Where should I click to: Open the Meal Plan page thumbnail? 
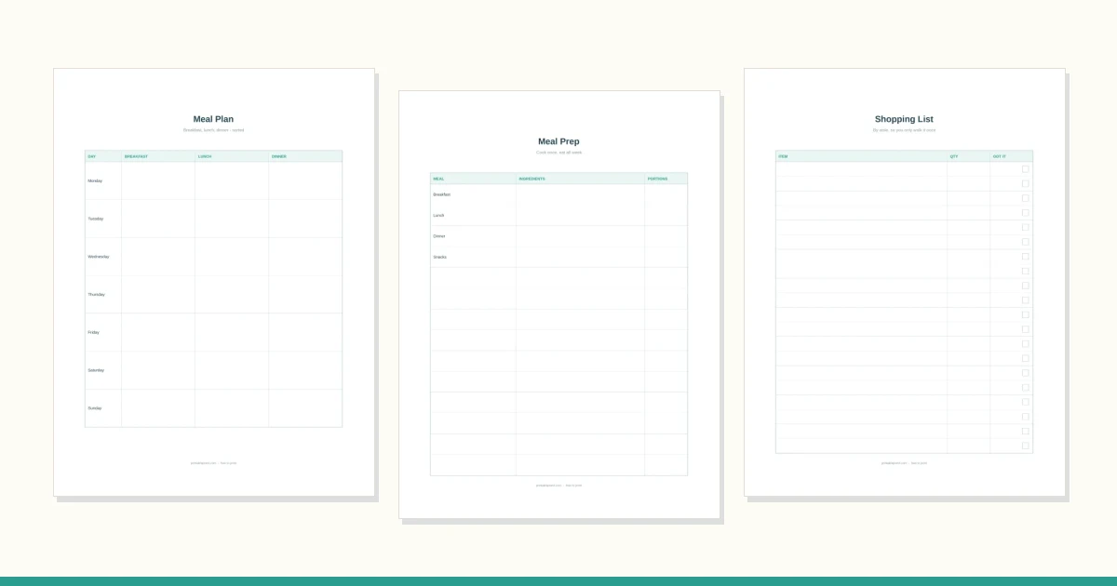pos(214,282)
